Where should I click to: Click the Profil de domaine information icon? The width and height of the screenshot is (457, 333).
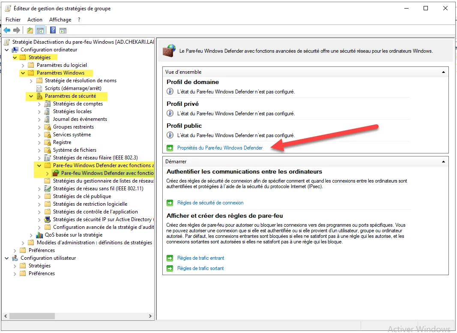click(x=170, y=92)
